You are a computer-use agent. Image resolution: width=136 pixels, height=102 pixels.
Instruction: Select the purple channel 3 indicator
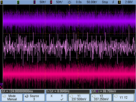[x=35, y=2]
